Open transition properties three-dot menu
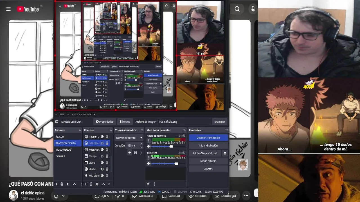This screenshot has width=360, height=202. pyautogui.click(x=141, y=152)
